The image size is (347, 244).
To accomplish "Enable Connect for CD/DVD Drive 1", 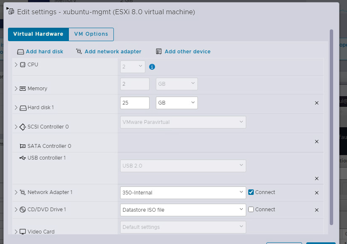I will click(x=251, y=210).
